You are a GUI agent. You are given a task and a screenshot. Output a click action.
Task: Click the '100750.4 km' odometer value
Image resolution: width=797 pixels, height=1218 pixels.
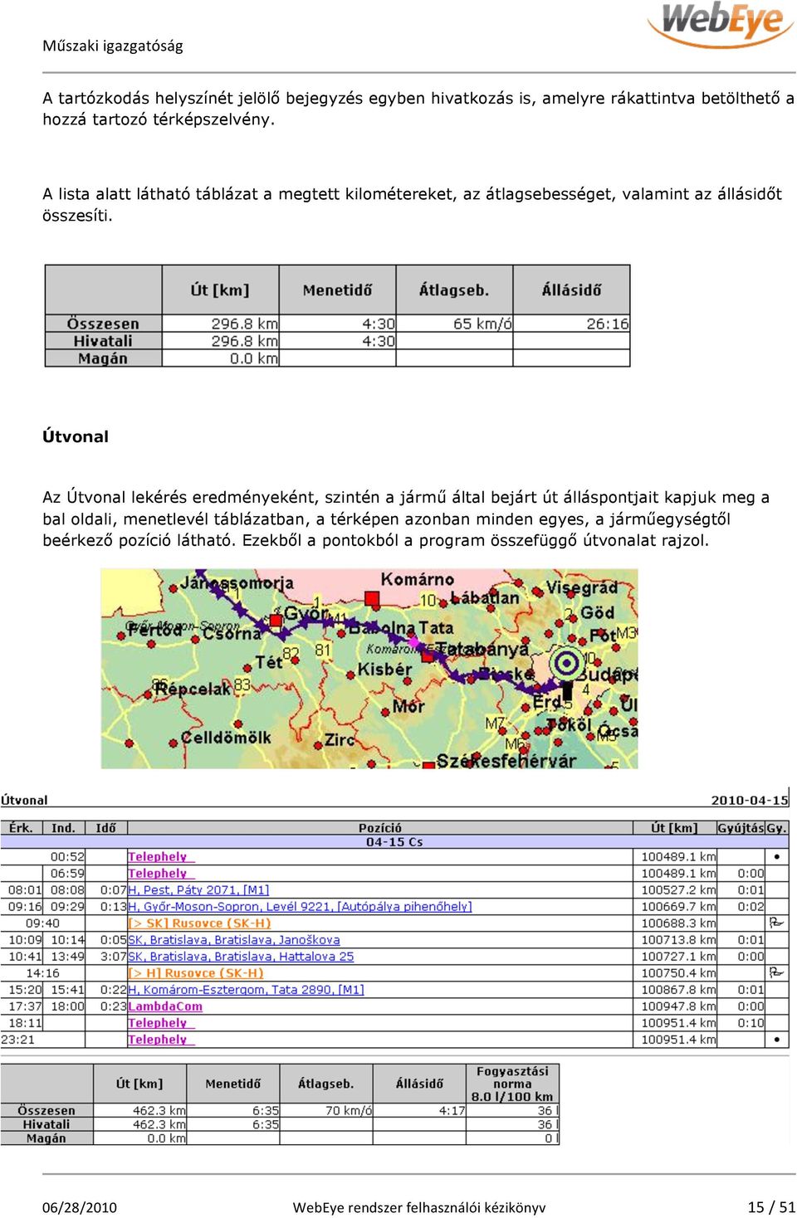678,972
